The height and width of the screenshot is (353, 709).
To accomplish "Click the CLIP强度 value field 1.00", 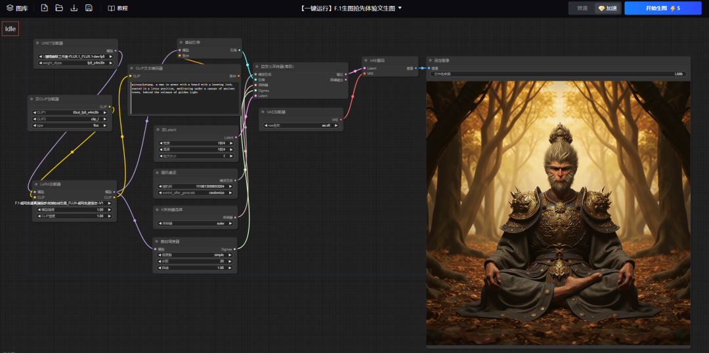I will tap(74, 216).
